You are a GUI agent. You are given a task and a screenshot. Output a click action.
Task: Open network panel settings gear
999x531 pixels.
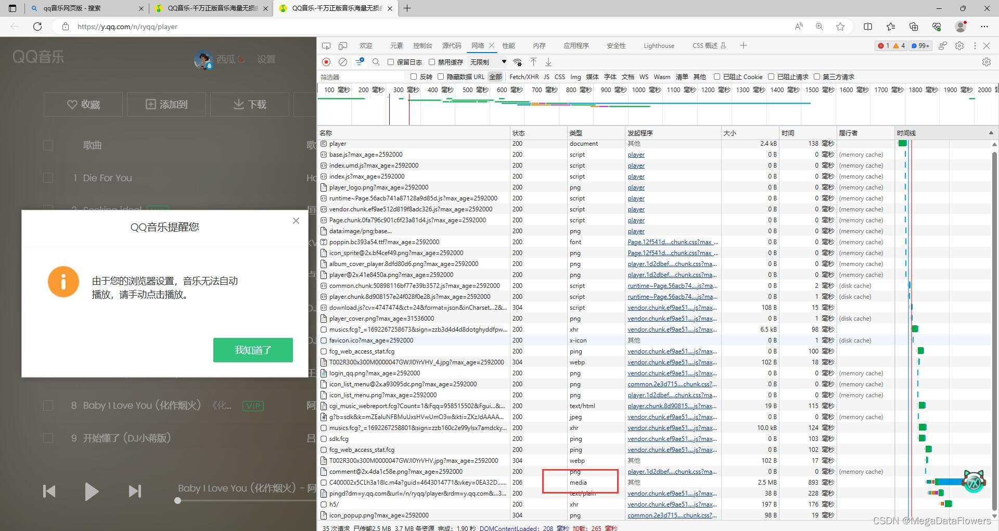(x=987, y=62)
